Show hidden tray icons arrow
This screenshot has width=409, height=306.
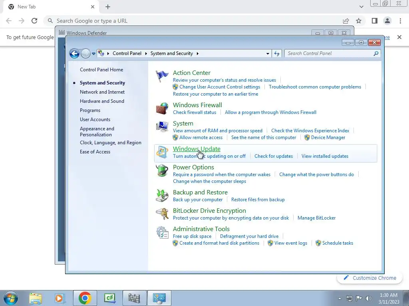[340, 298]
